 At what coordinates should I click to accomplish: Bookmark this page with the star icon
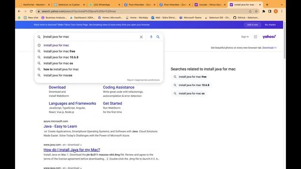point(256,11)
